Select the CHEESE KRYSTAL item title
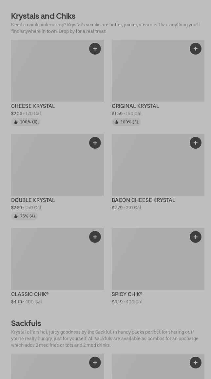 (x=33, y=106)
